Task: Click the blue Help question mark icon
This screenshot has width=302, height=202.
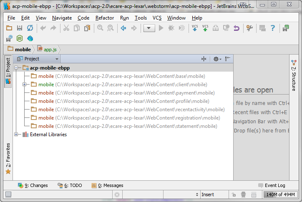Action: 273,28
